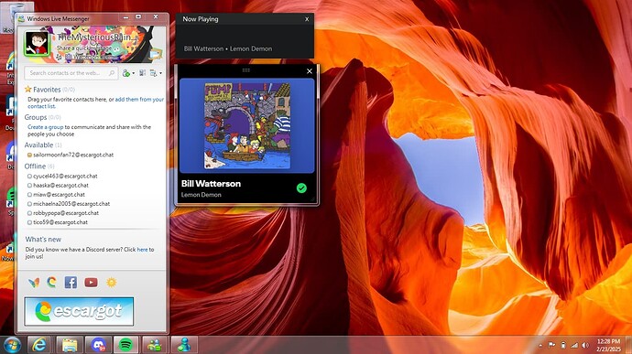Viewport: 632px width, 354px height.
Task: Click the Create a group link
Action: pyautogui.click(x=45, y=127)
